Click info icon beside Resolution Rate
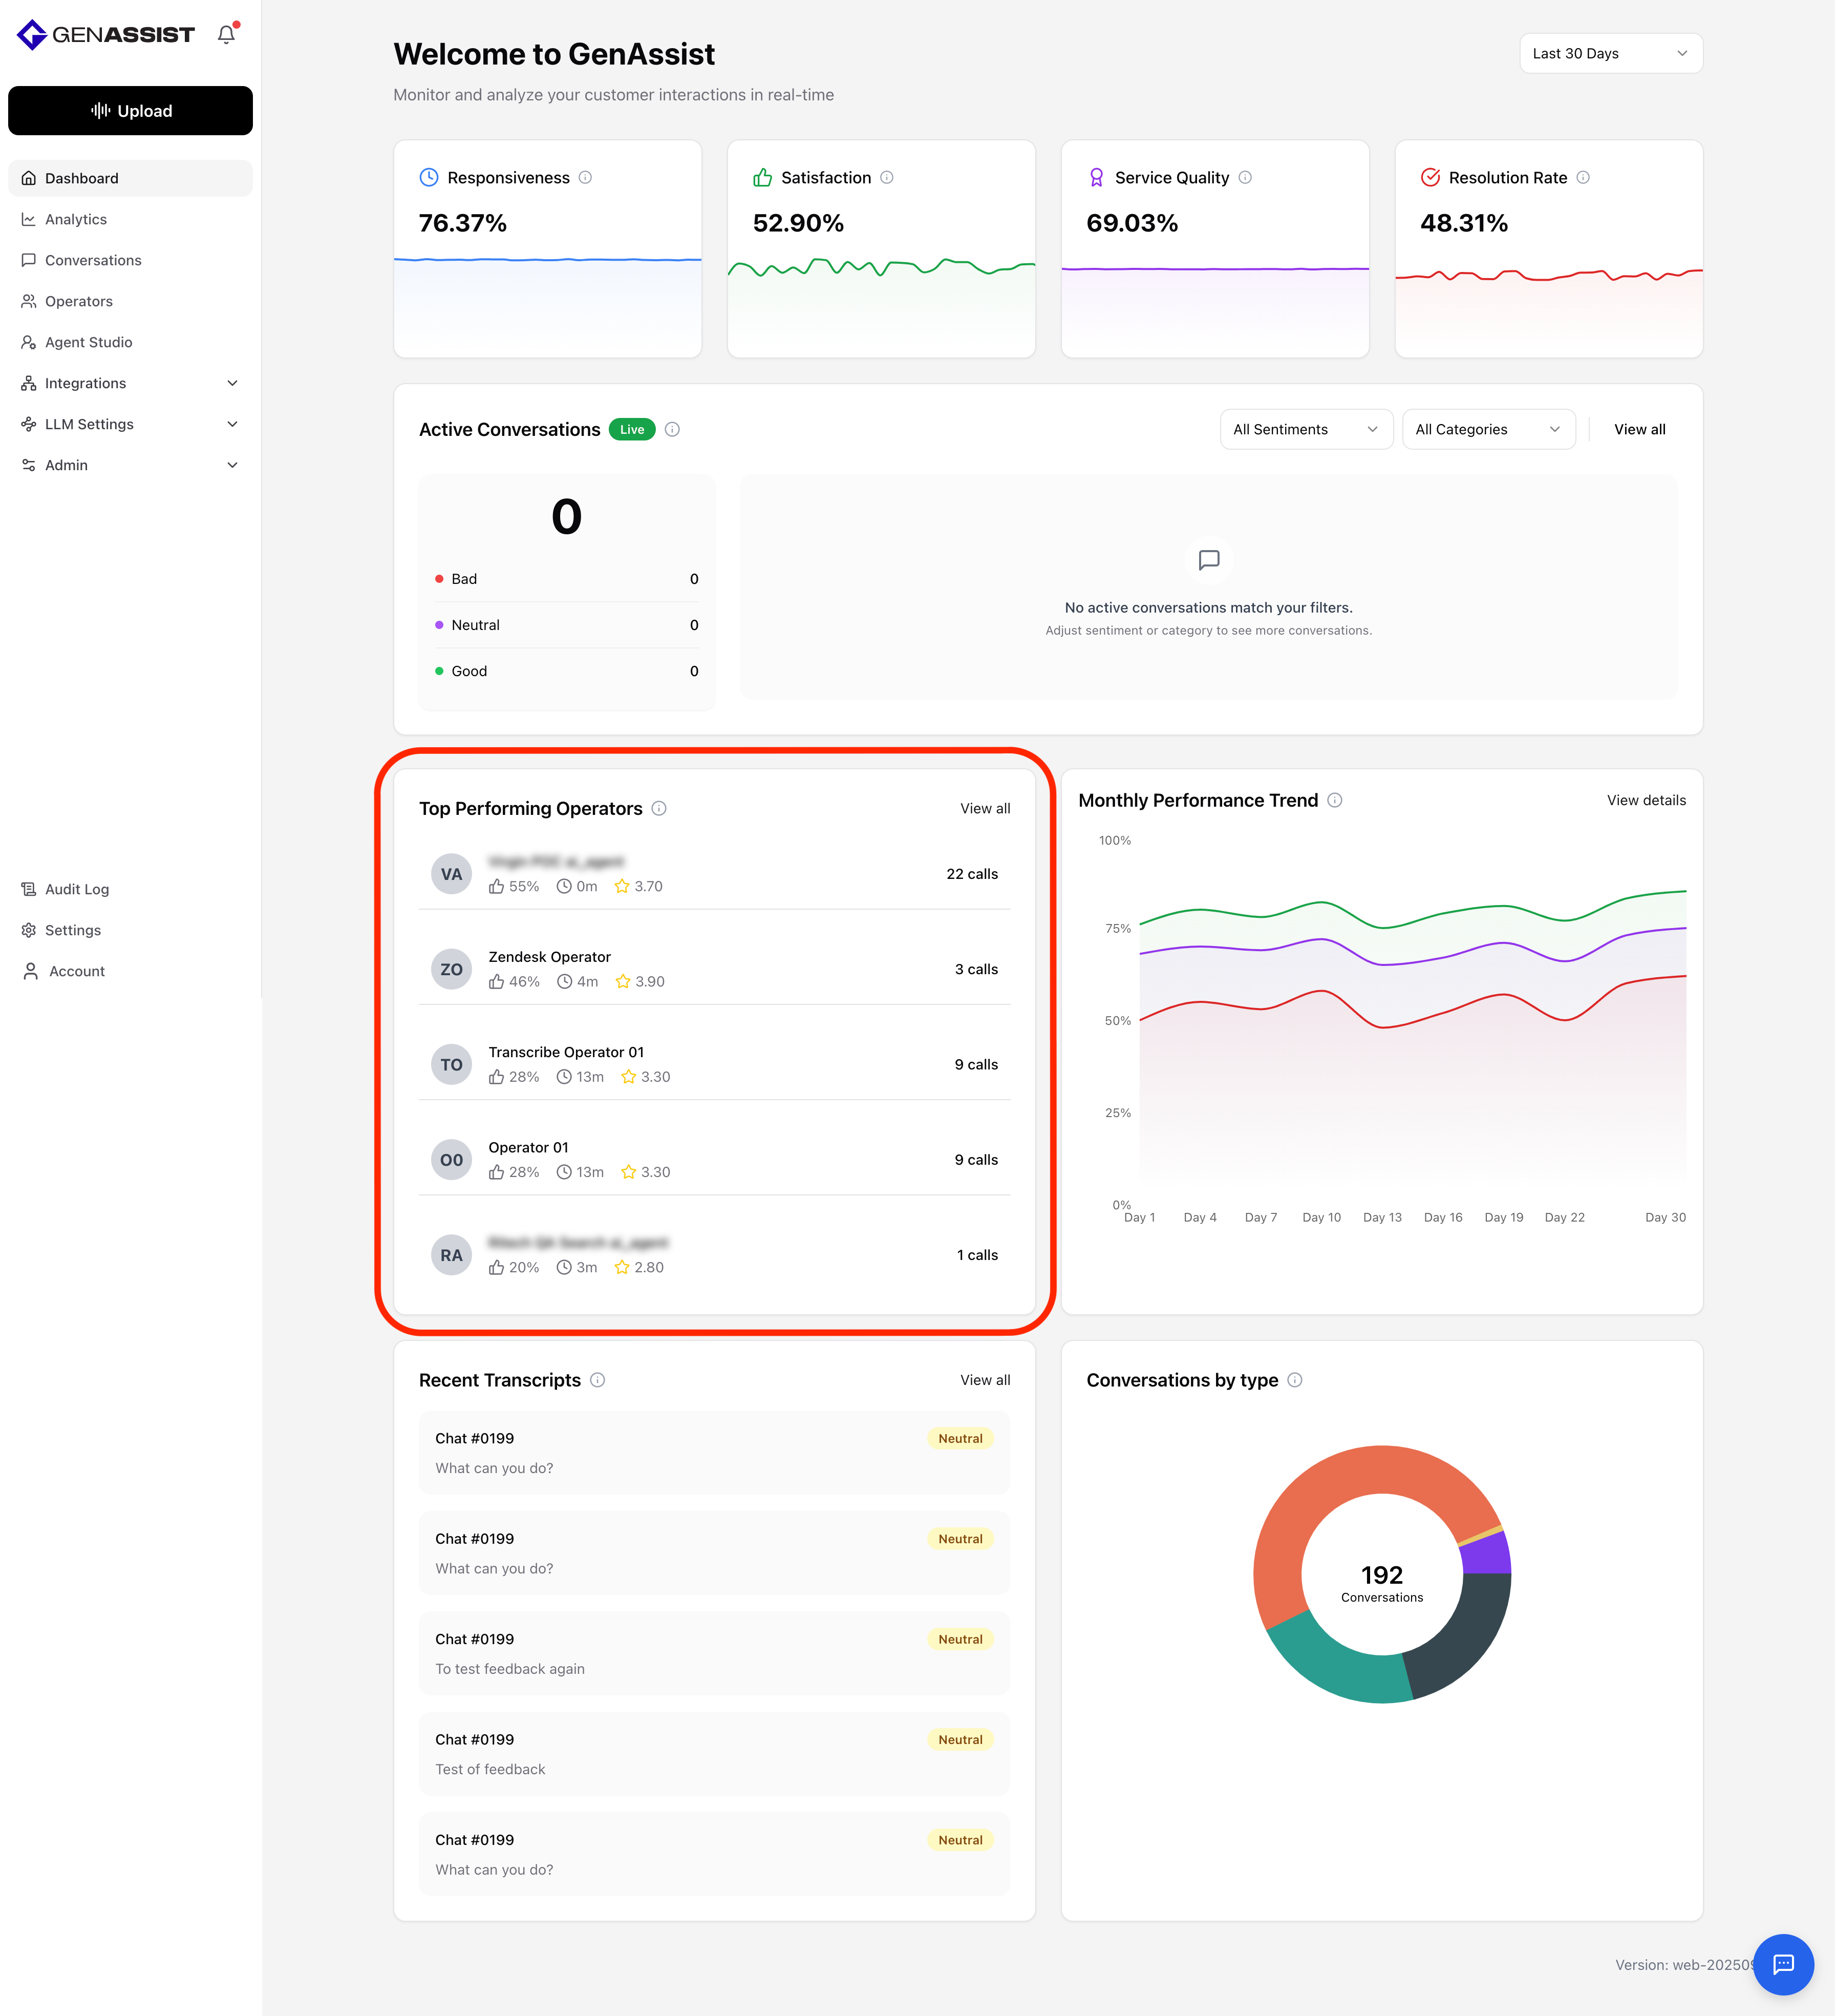The image size is (1835, 2016). (1583, 177)
